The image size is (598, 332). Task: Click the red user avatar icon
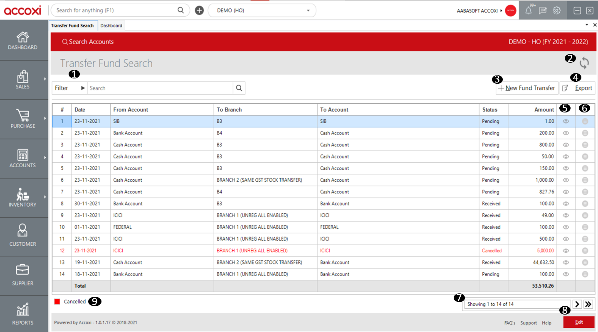(x=511, y=11)
